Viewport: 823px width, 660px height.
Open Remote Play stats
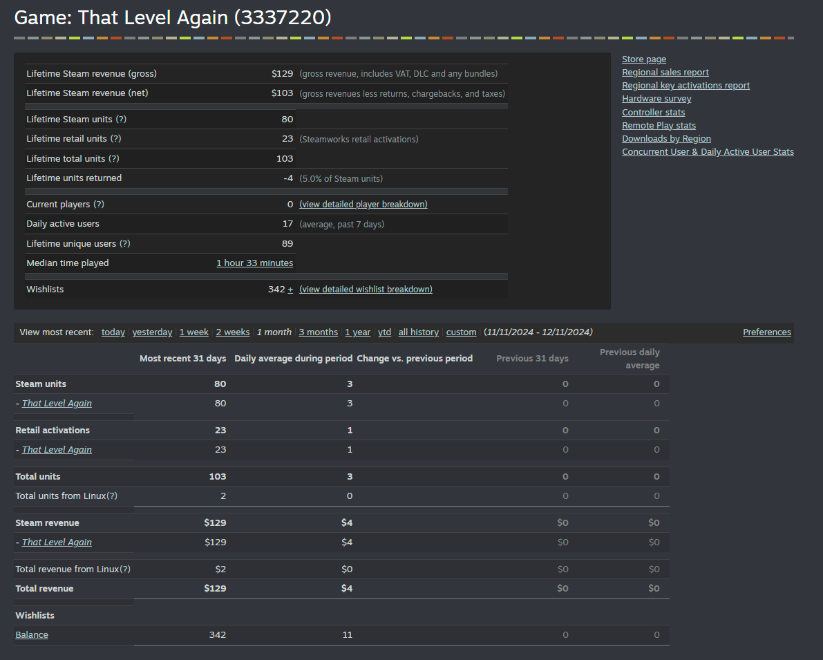coord(659,126)
